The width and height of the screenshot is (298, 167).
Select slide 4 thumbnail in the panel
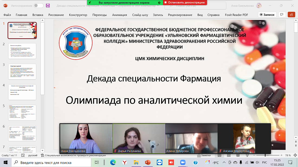(22, 92)
